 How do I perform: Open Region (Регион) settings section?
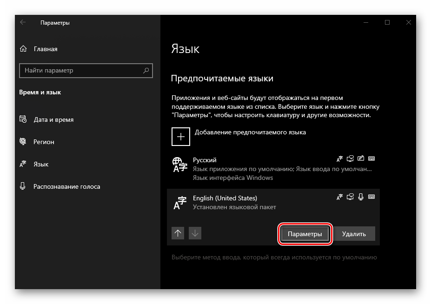tap(44, 142)
